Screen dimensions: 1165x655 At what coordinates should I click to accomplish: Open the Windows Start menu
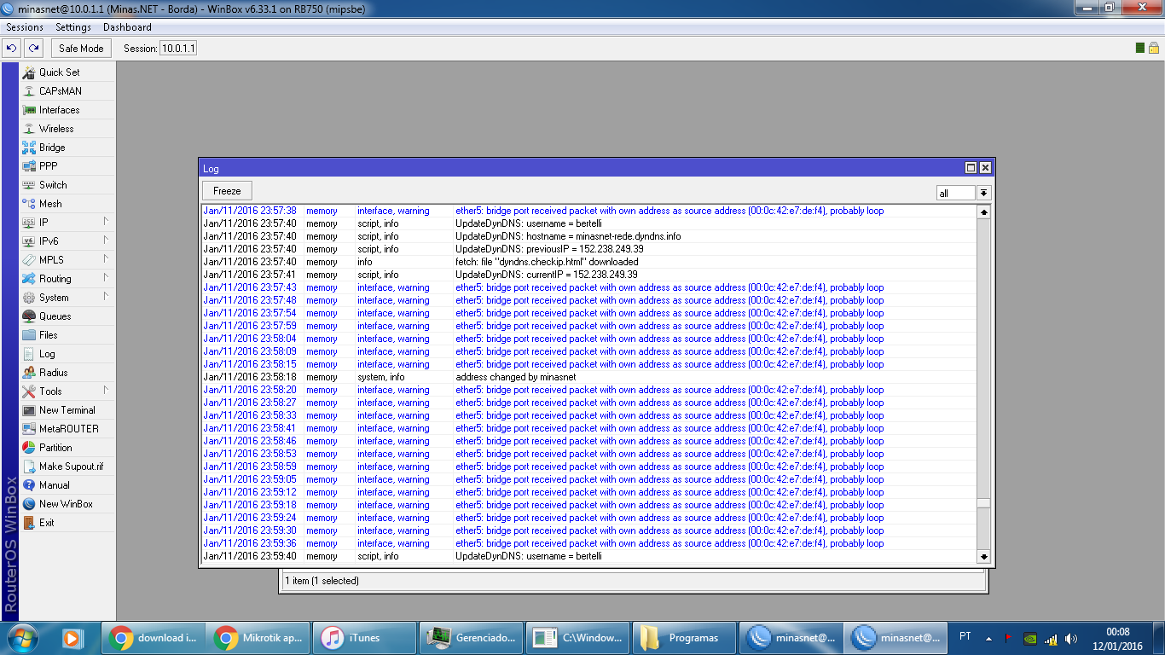point(21,638)
